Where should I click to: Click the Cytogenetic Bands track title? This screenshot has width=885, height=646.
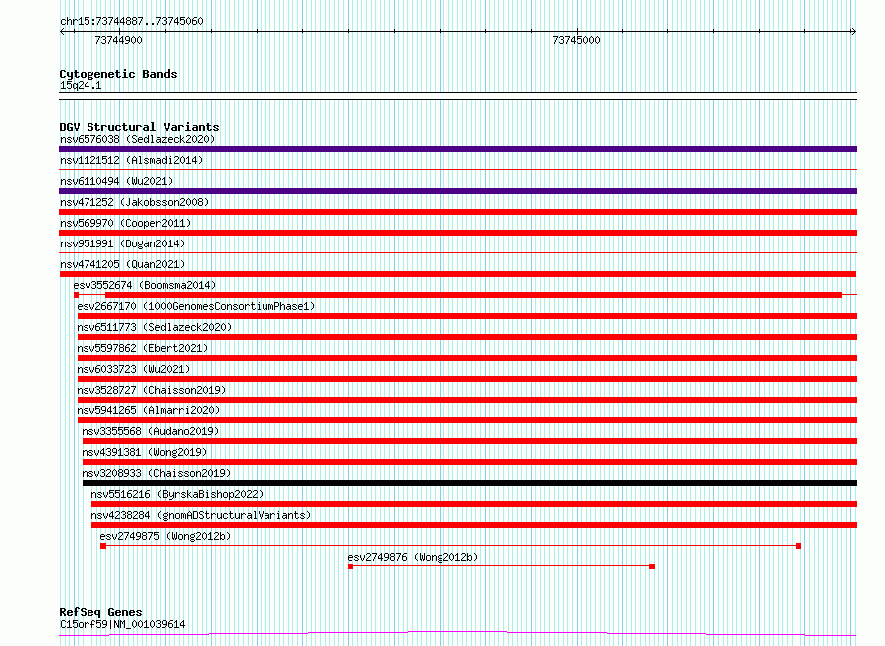(118, 74)
